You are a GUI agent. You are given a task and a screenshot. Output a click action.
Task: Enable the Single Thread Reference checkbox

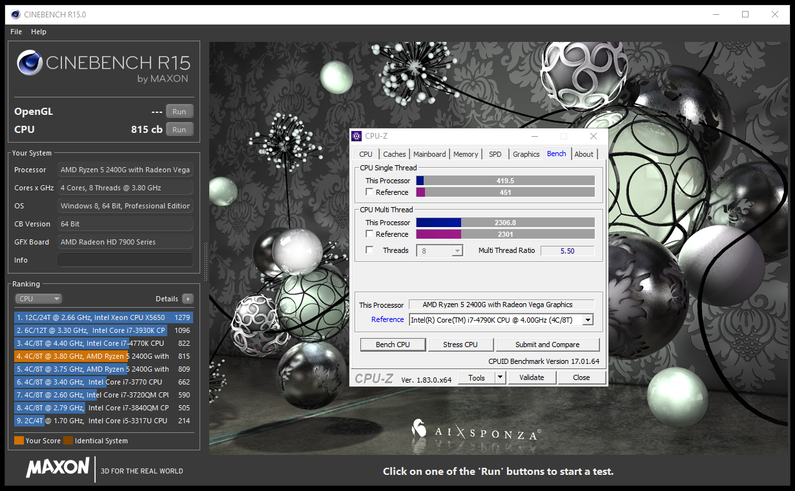point(369,192)
